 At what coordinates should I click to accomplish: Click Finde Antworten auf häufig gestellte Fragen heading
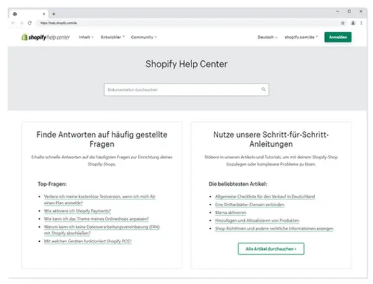tap(102, 139)
